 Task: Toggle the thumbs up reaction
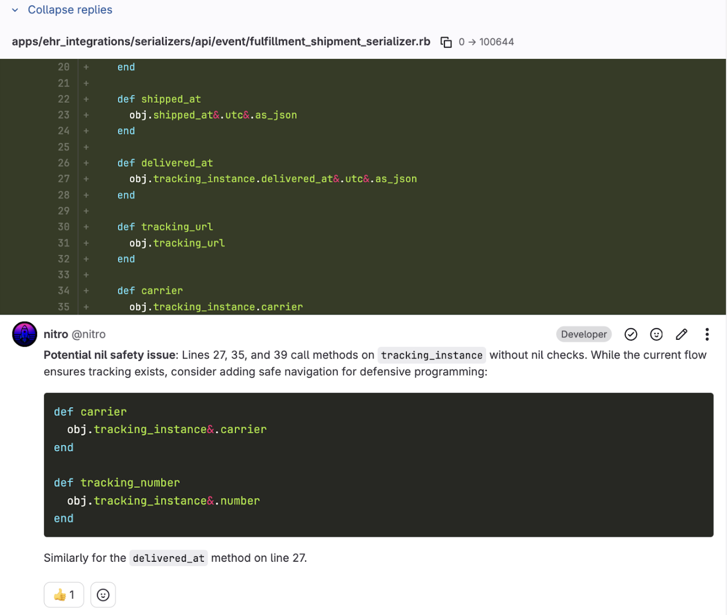point(64,595)
